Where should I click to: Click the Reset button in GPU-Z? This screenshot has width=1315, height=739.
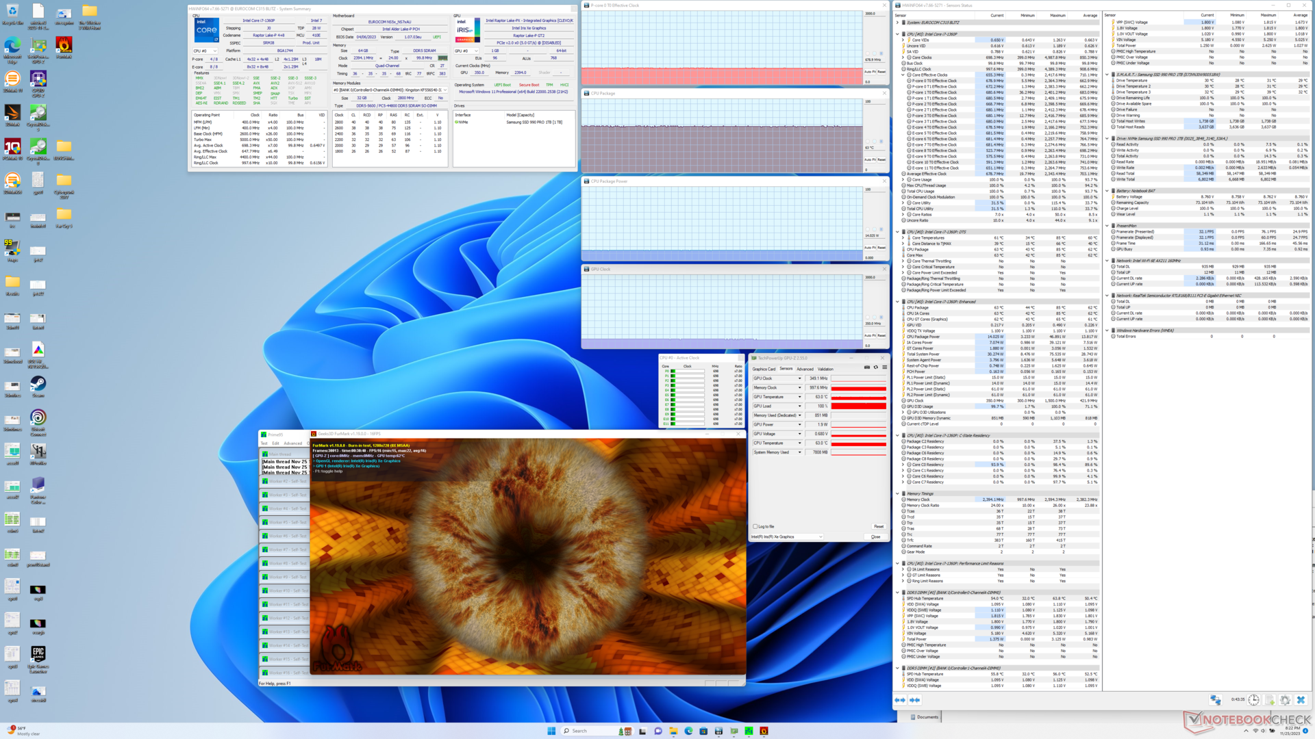pyautogui.click(x=878, y=526)
